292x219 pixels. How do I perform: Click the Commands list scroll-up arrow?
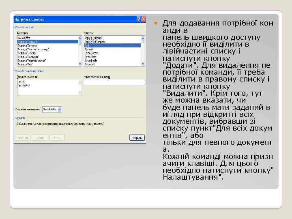[x=143, y=38]
